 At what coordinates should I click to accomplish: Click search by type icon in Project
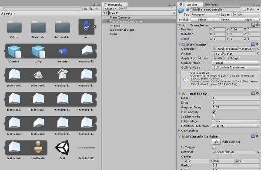click(x=85, y=9)
